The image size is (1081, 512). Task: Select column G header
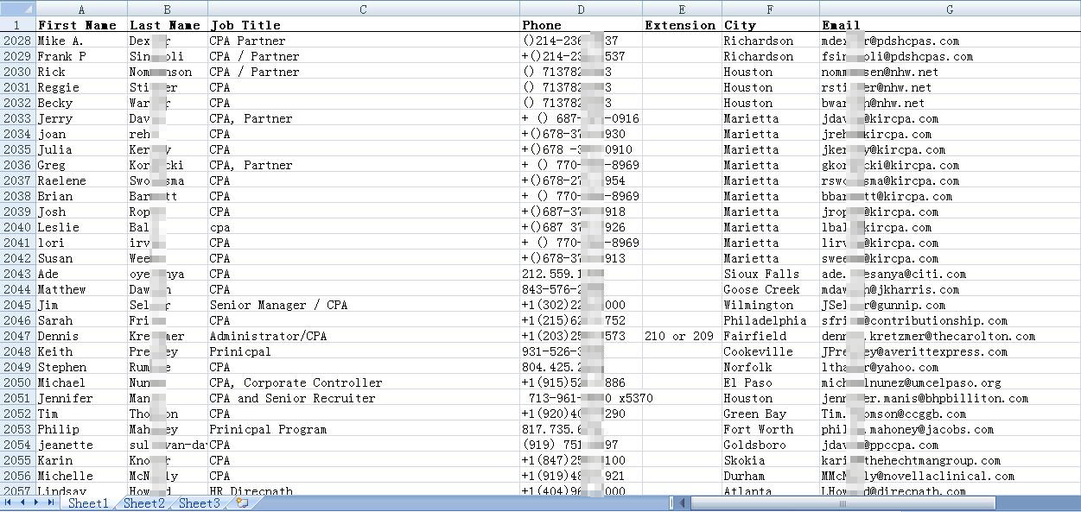tap(949, 9)
